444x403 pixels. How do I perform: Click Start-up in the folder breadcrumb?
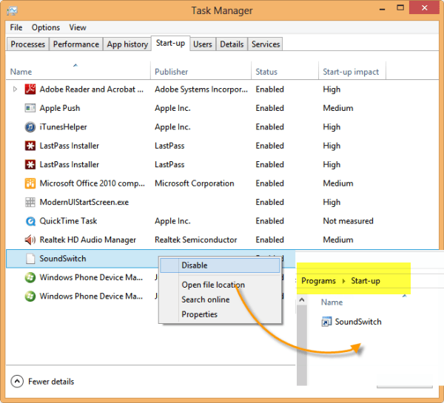coord(366,281)
